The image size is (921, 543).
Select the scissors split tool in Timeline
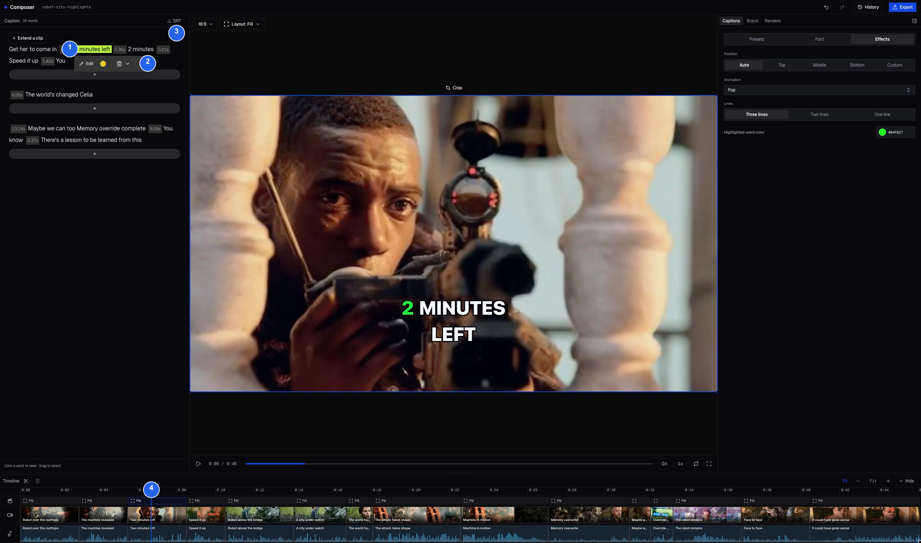pos(26,481)
